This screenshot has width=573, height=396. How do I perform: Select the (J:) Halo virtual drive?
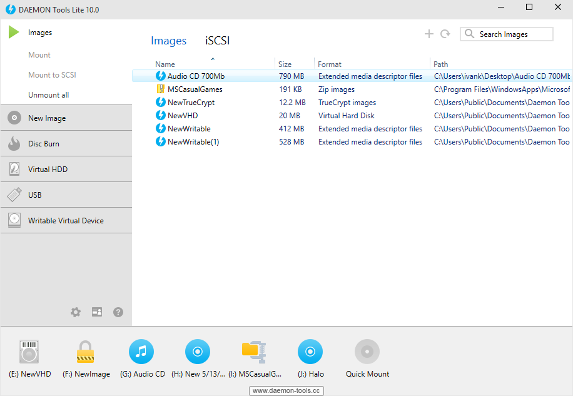click(310, 352)
